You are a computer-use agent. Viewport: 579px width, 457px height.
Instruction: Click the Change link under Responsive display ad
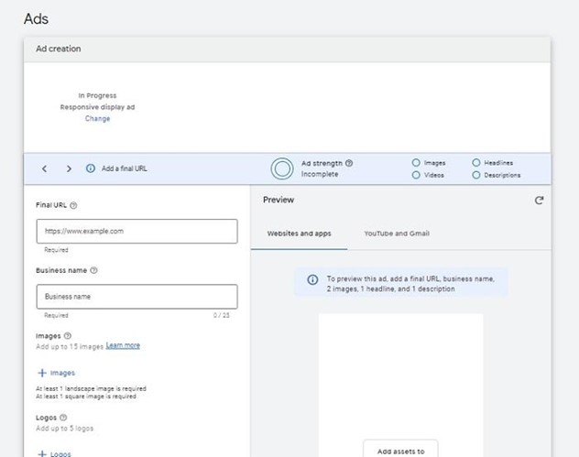point(97,118)
